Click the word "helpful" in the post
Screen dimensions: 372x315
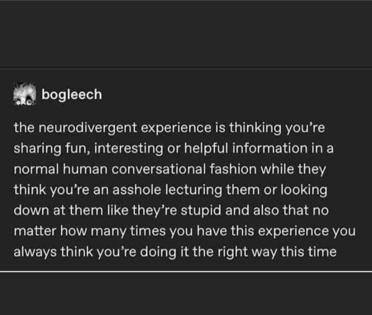click(206, 148)
